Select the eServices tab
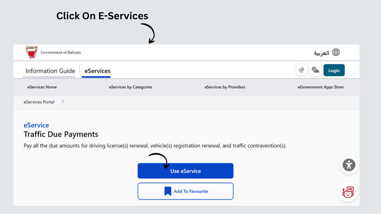Viewport: 381px width, 214px height. [x=97, y=71]
